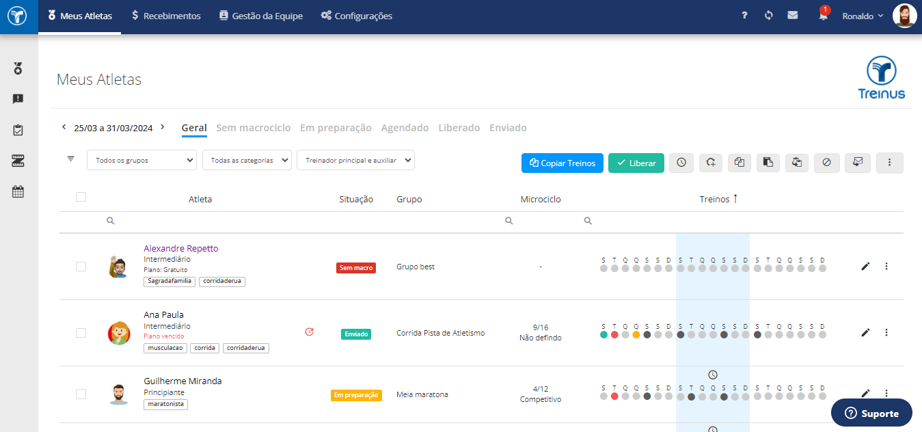Click the copy pages toolbar button

pos(740,163)
